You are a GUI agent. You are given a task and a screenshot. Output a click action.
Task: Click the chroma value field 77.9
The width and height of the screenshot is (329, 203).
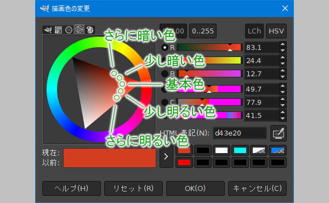click(262, 103)
